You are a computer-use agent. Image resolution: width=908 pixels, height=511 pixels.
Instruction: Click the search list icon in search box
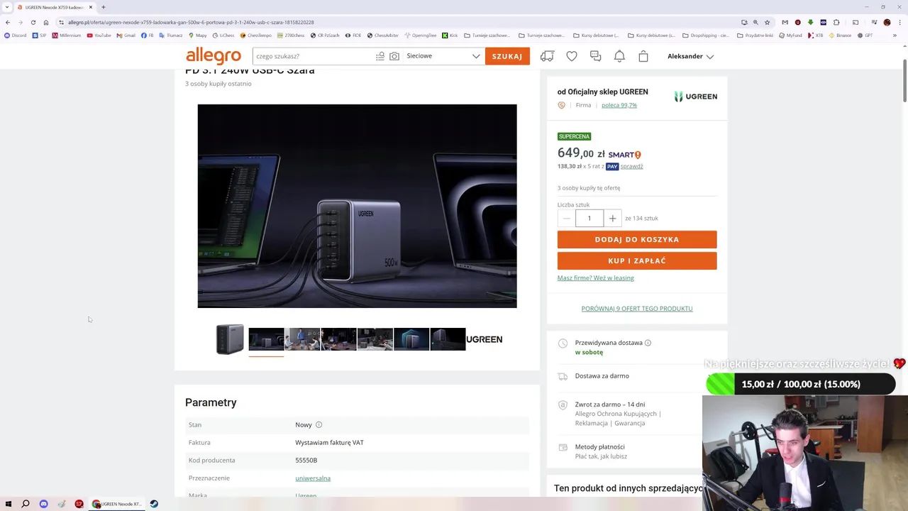(380, 56)
